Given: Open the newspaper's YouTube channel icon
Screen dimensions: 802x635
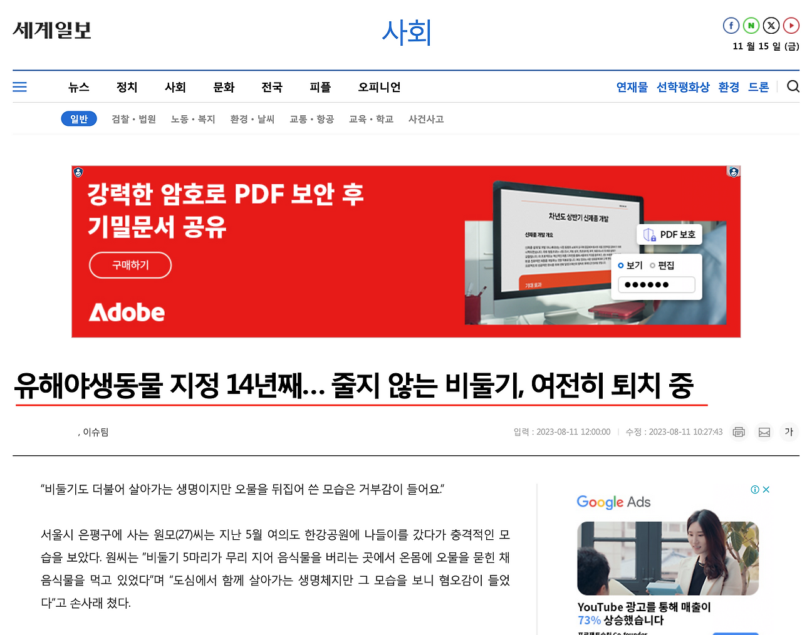Looking at the screenshot, I should click(x=791, y=25).
